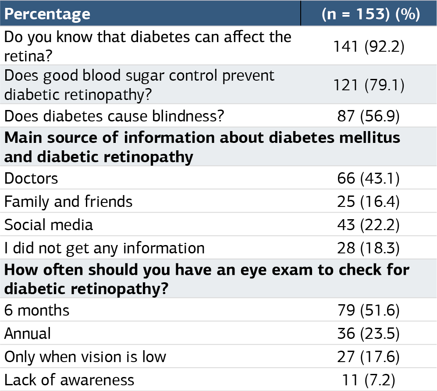
Task: Click the Lack of awareness row
Action: point(218,380)
